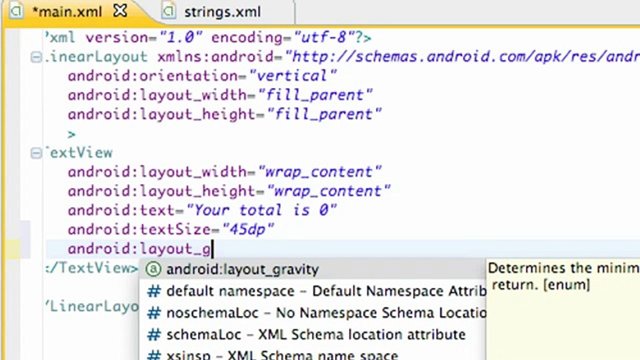Image resolution: width=640 pixels, height=360 pixels.
Task: Click hash icon next to xsinsp
Action: pos(154,355)
